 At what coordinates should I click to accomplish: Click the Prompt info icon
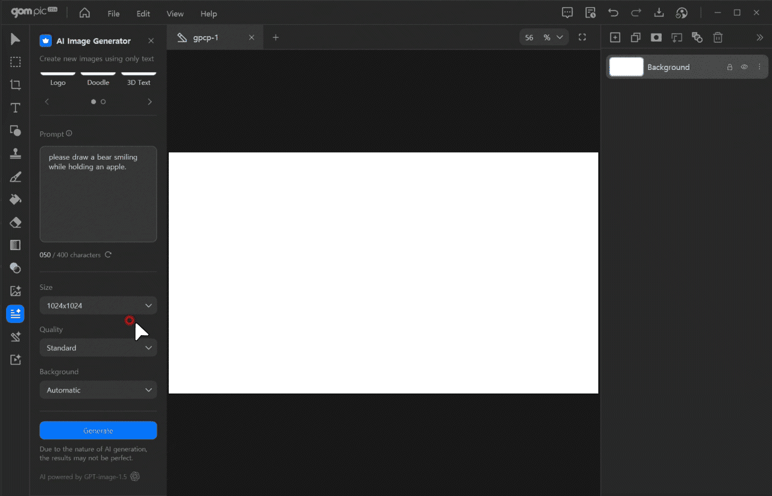69,133
